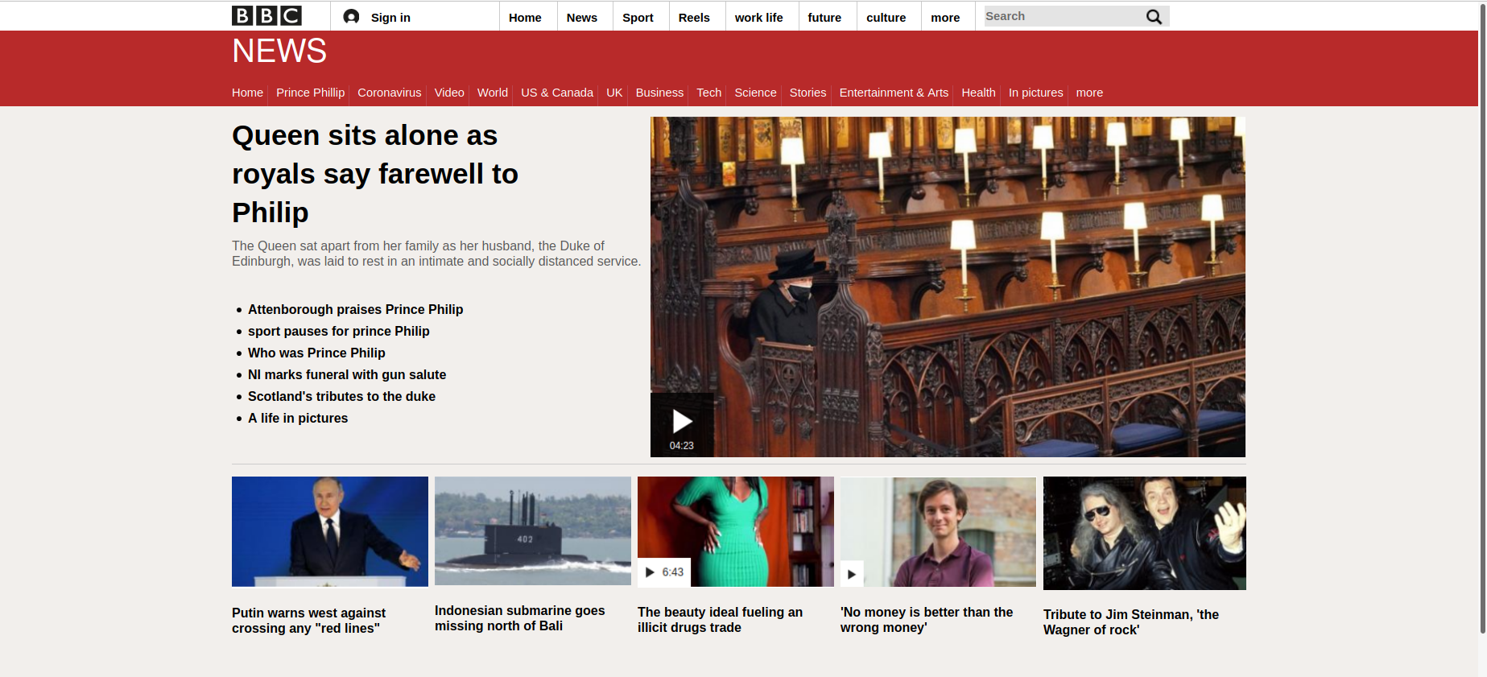Click the Jim Steinman photo thumbnail
The image size is (1487, 677).
coord(1145,533)
